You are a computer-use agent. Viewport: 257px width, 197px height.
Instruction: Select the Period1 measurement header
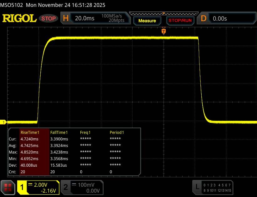(x=117, y=132)
